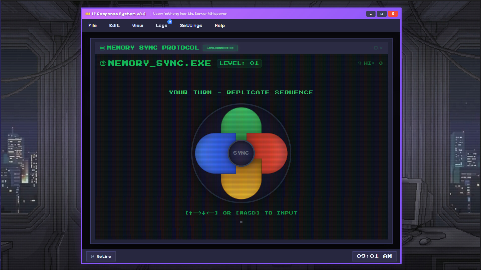This screenshot has width=481, height=270.
Task: Click the ghost icon on the Retire button
Action: tap(92, 256)
